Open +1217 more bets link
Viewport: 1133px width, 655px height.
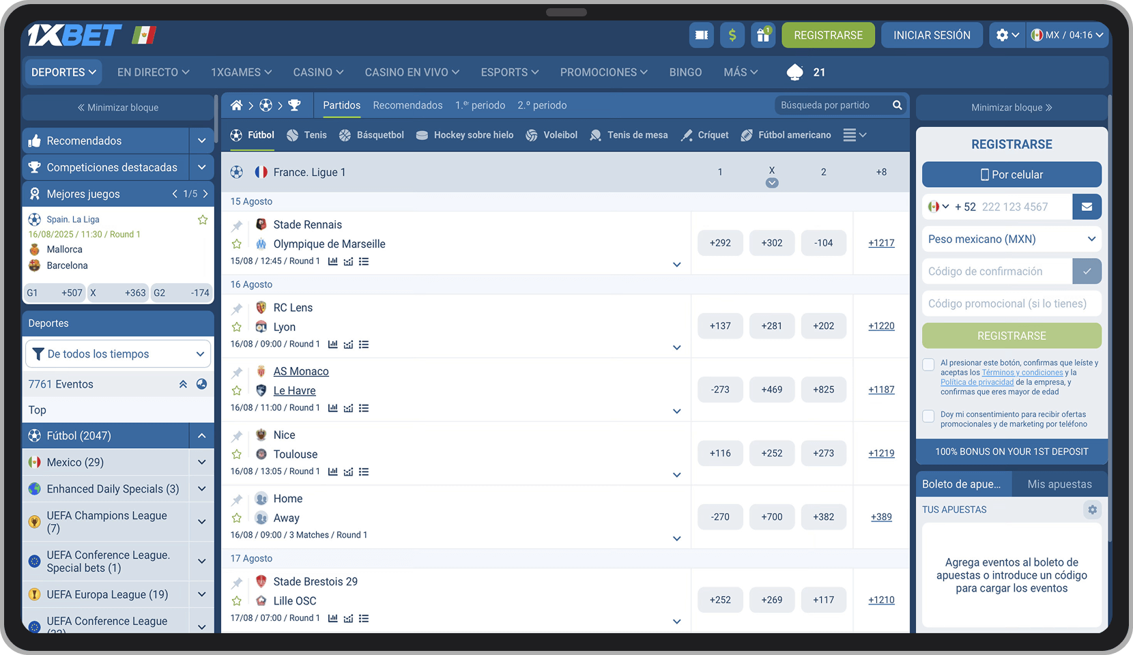881,243
